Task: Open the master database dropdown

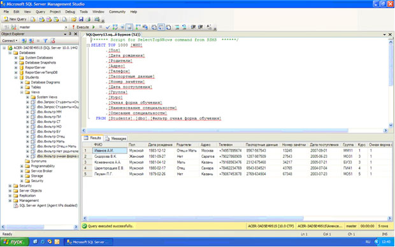Action: tap(66, 27)
